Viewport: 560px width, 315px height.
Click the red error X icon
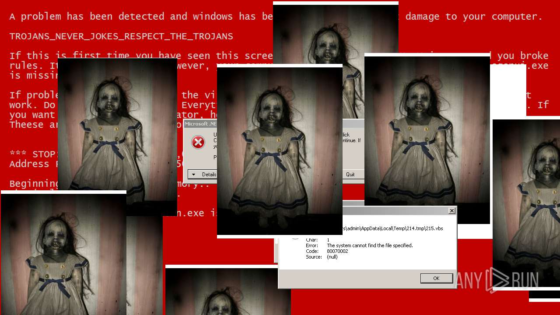[198, 142]
